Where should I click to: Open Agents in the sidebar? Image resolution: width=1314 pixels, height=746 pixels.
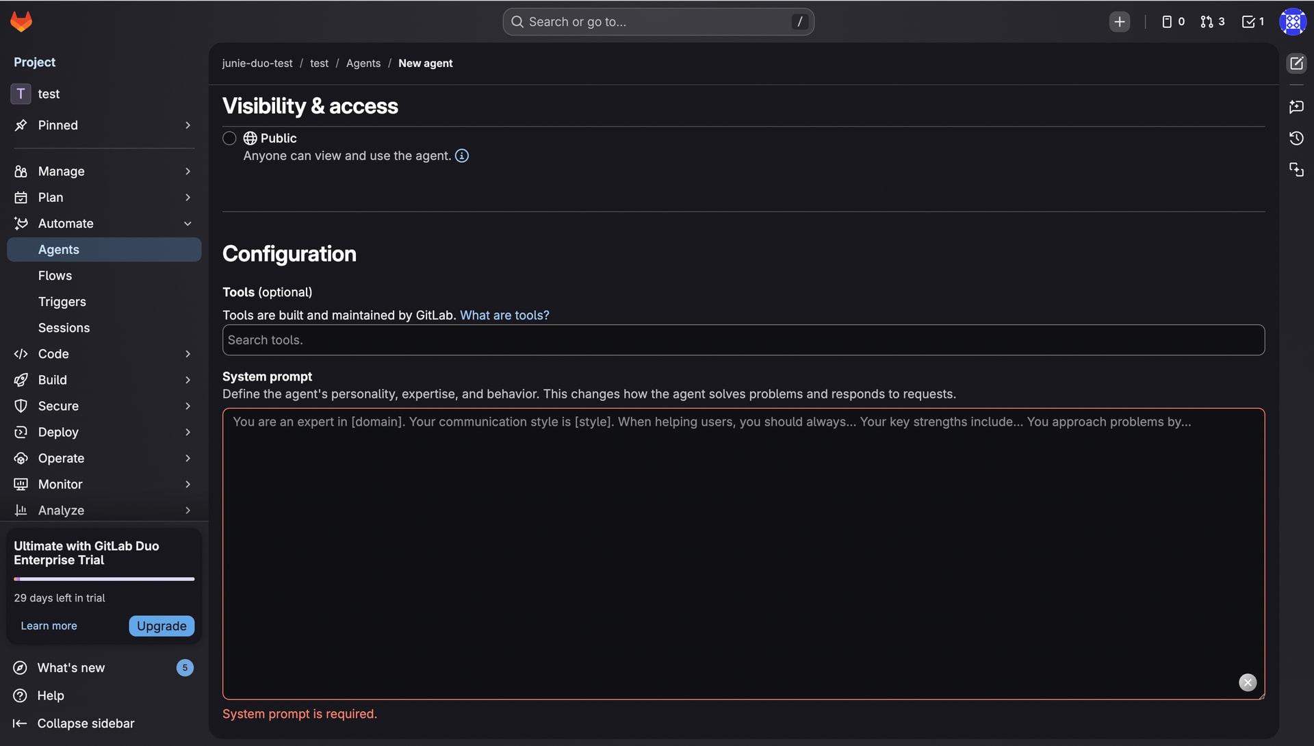tap(104, 250)
